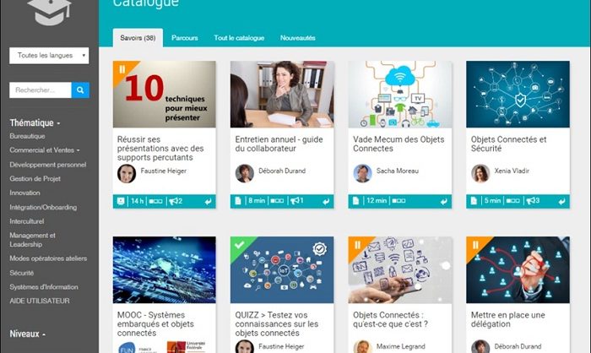The width and height of the screenshot is (591, 353).
Task: Select the Nouveautés tab
Action: coord(298,38)
